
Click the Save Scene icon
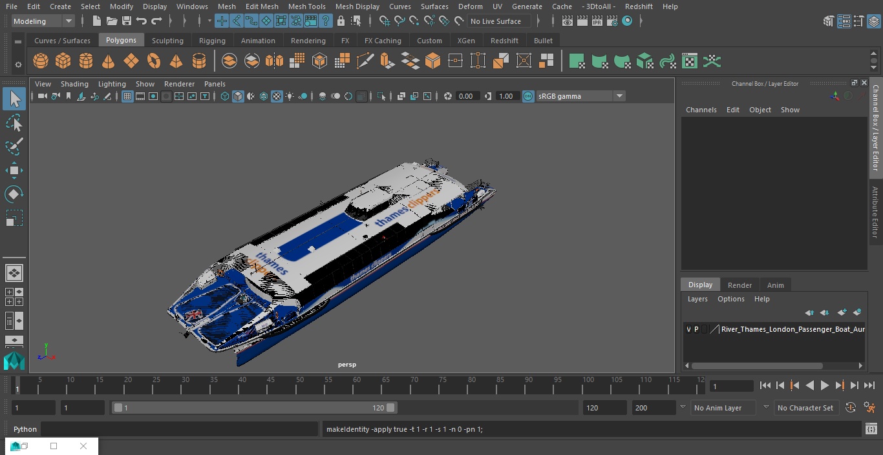pos(127,21)
